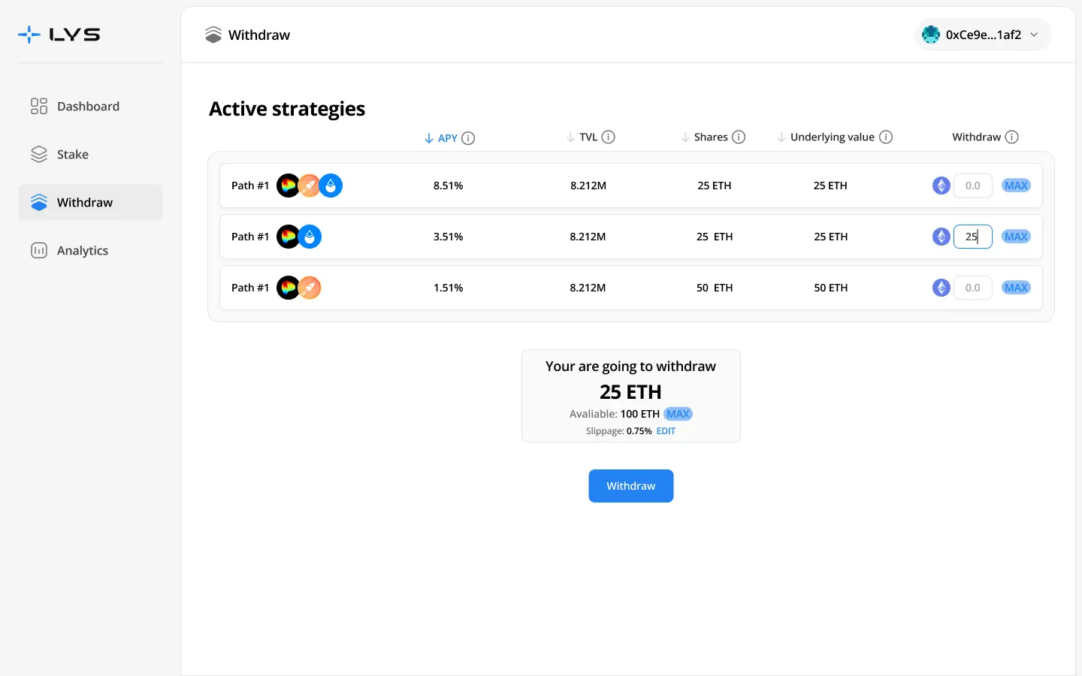The height and width of the screenshot is (676, 1082).
Task: Click the LYS logo in the sidebar
Action: [x=59, y=35]
